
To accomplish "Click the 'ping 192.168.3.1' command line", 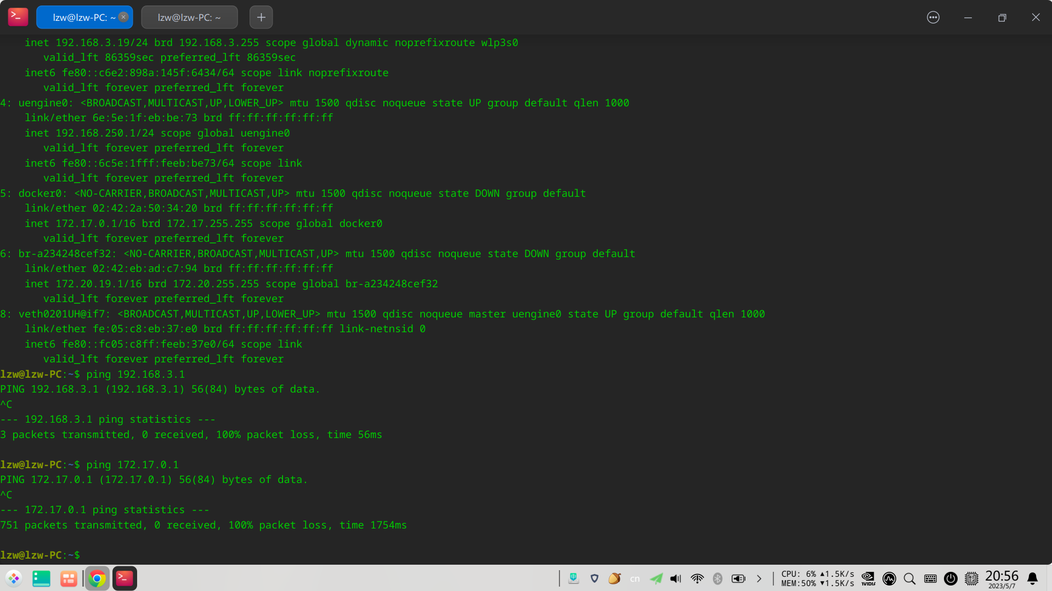I will point(93,374).
